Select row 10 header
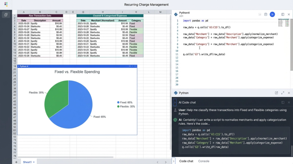Viewport: 293px width, 164px height. (x=15, y=44)
